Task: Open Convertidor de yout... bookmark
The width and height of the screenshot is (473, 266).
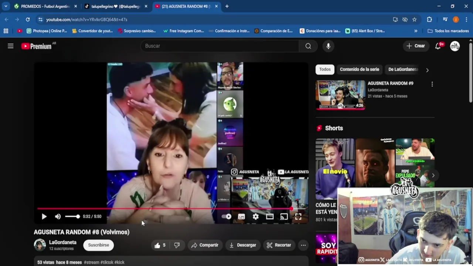Action: pyautogui.click(x=92, y=31)
